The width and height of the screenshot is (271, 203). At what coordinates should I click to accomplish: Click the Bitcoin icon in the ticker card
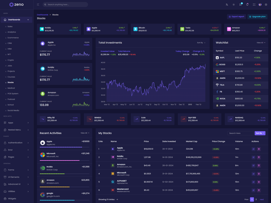click(135, 29)
